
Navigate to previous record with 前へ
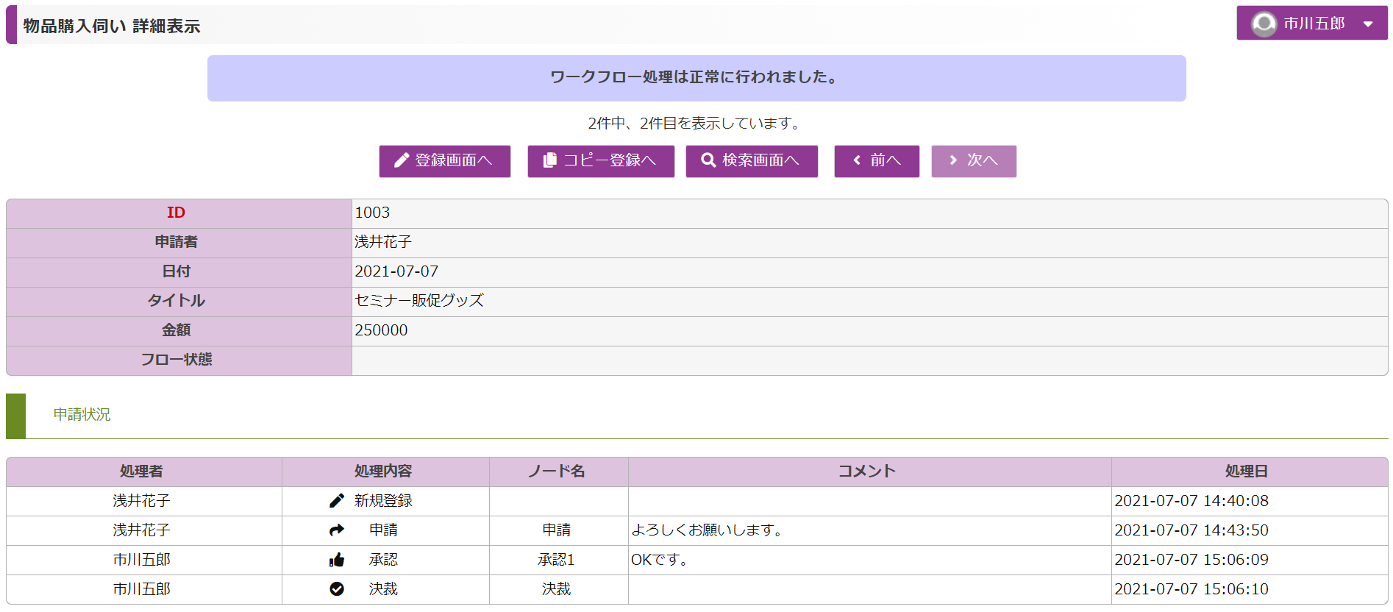tap(877, 161)
